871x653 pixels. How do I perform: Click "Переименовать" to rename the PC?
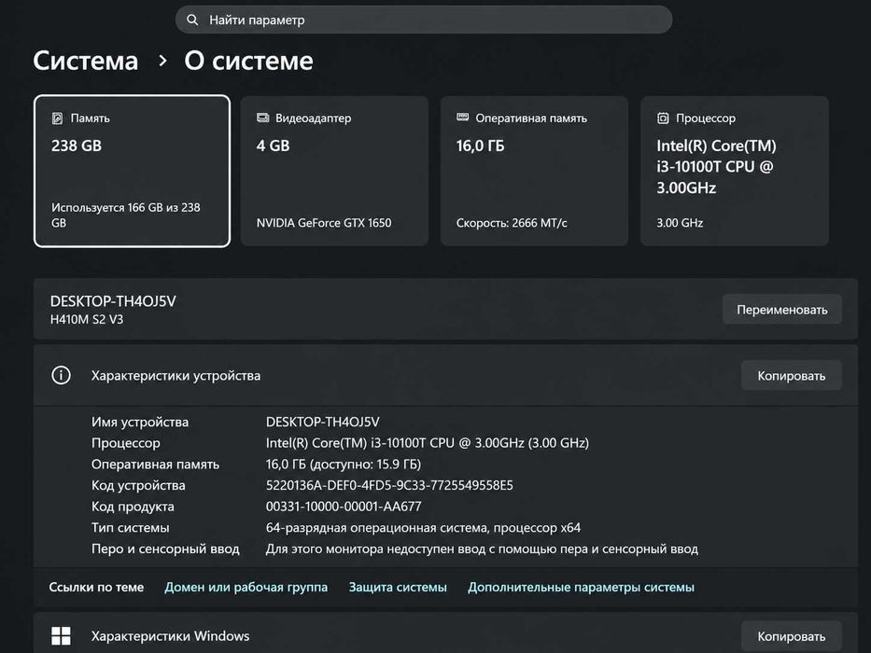(782, 310)
